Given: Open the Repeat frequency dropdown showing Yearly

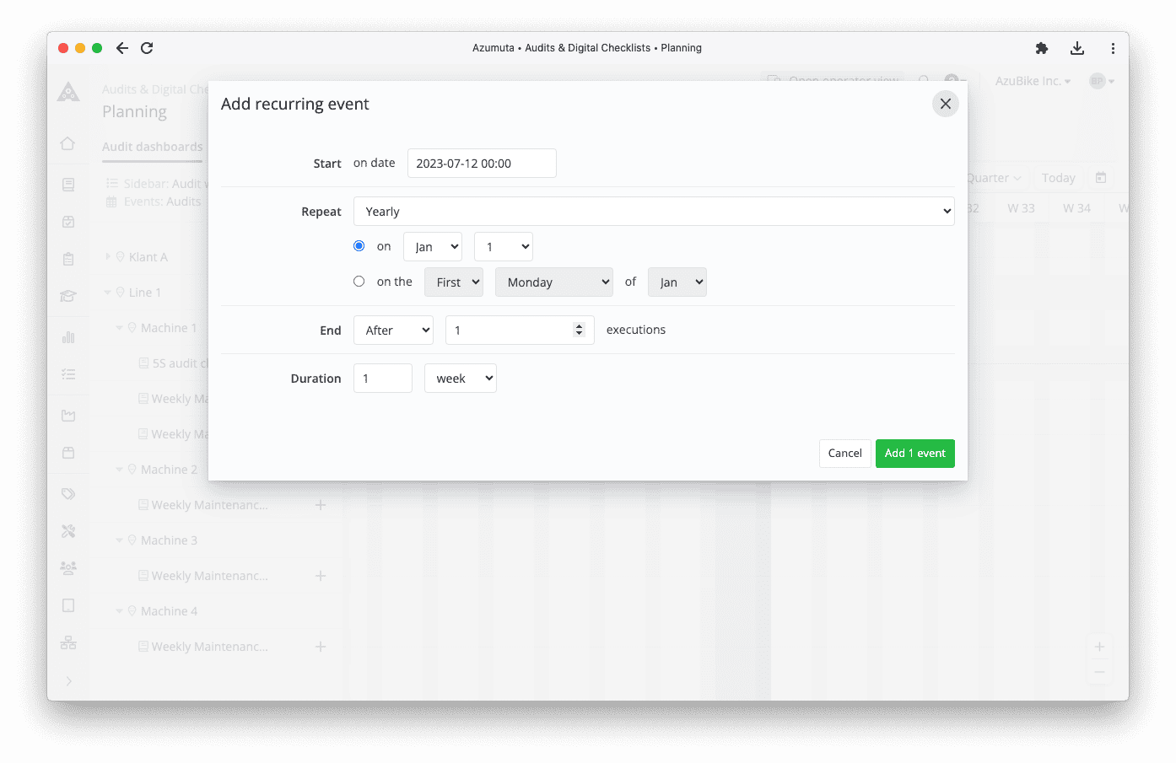Looking at the screenshot, I should point(655,211).
